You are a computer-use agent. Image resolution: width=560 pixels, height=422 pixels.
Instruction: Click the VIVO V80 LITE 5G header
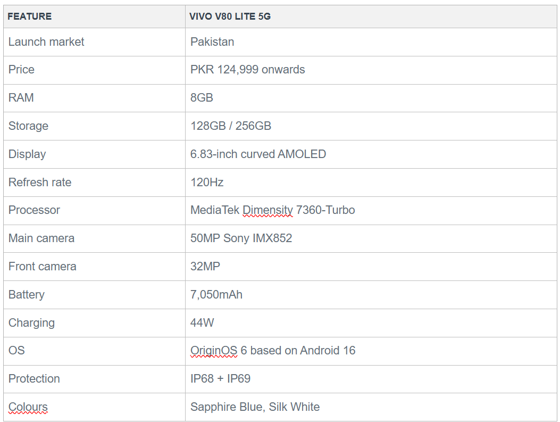(230, 16)
